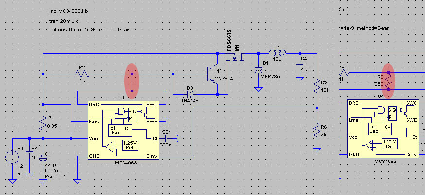Click the 1.25V Ref block in left U1

click(130, 145)
